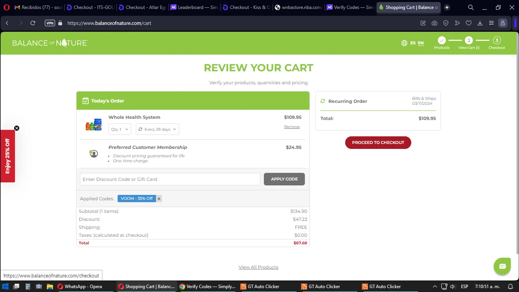519x292 pixels.
Task: Open the View All Products link
Action: click(x=258, y=267)
